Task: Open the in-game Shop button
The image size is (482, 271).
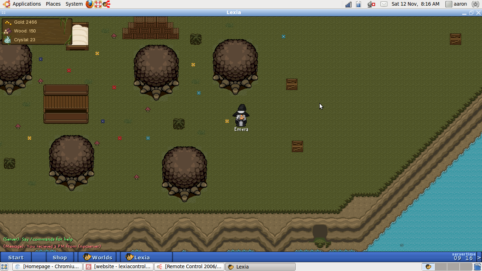Action: [x=60, y=257]
